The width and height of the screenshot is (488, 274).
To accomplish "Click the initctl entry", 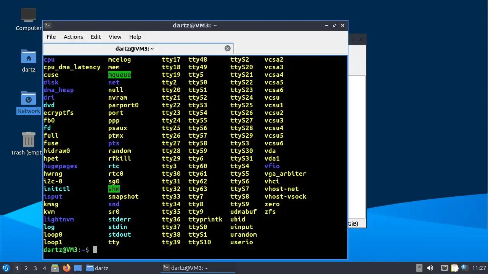I will coord(57,189).
